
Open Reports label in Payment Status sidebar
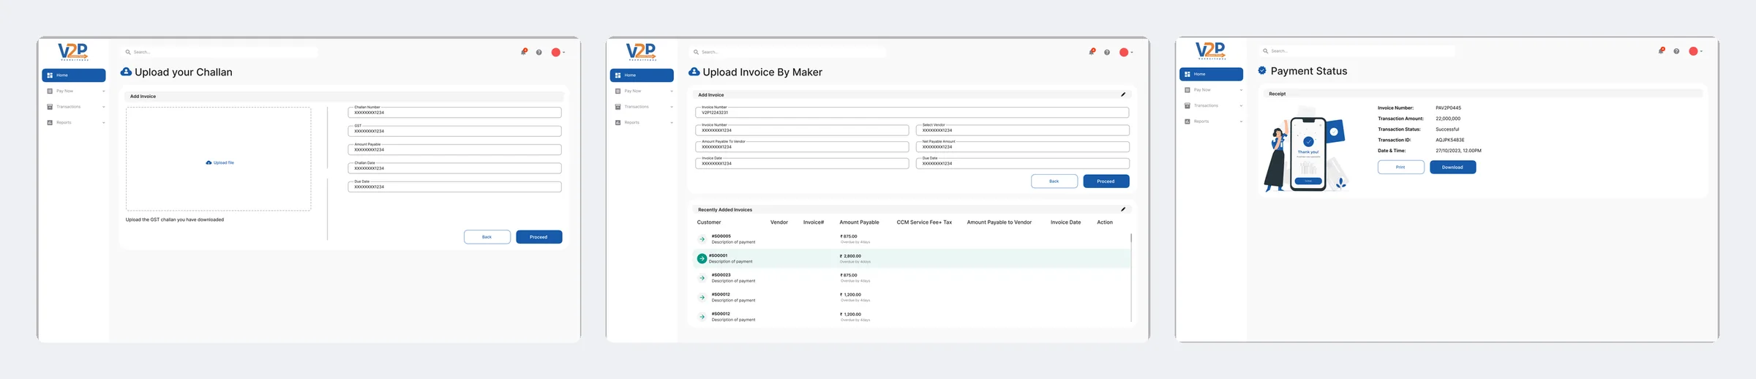[x=1201, y=121]
